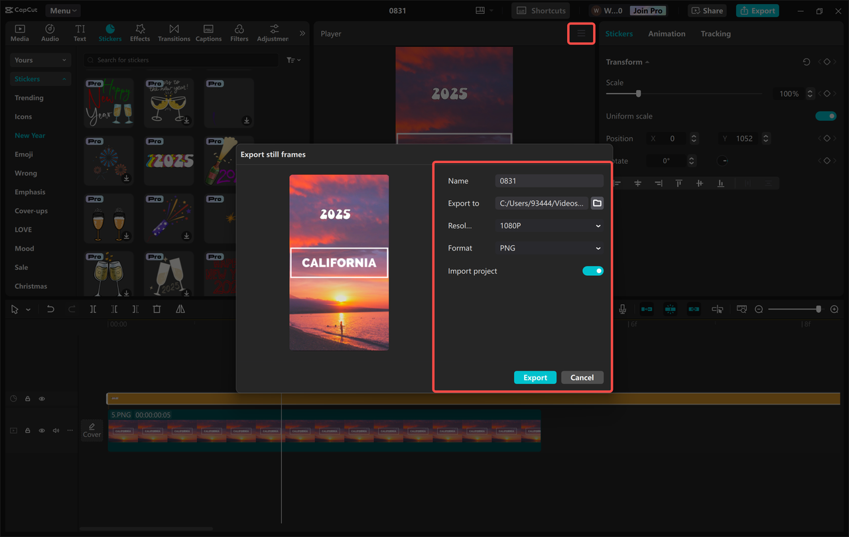Open the Stickers panel in the top toolbar
The width and height of the screenshot is (849, 537).
110,32
